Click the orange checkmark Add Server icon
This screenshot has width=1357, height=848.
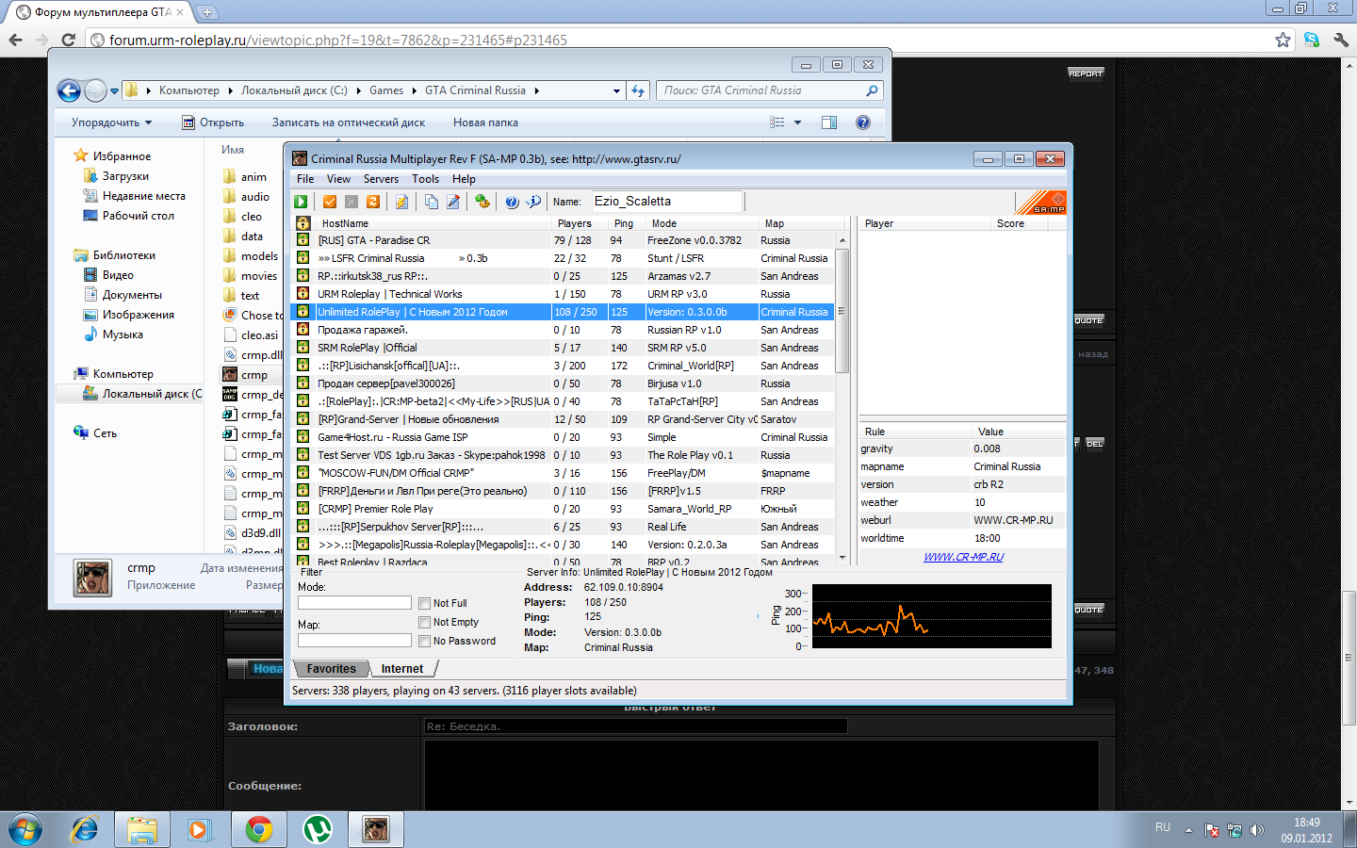(330, 202)
